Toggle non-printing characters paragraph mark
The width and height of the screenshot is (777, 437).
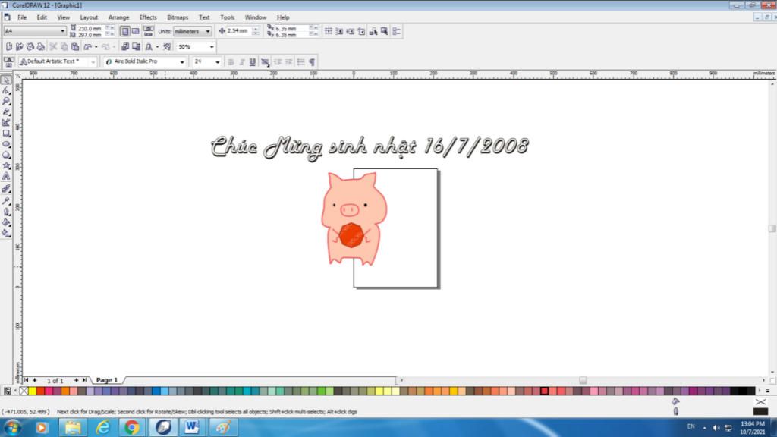(312, 62)
